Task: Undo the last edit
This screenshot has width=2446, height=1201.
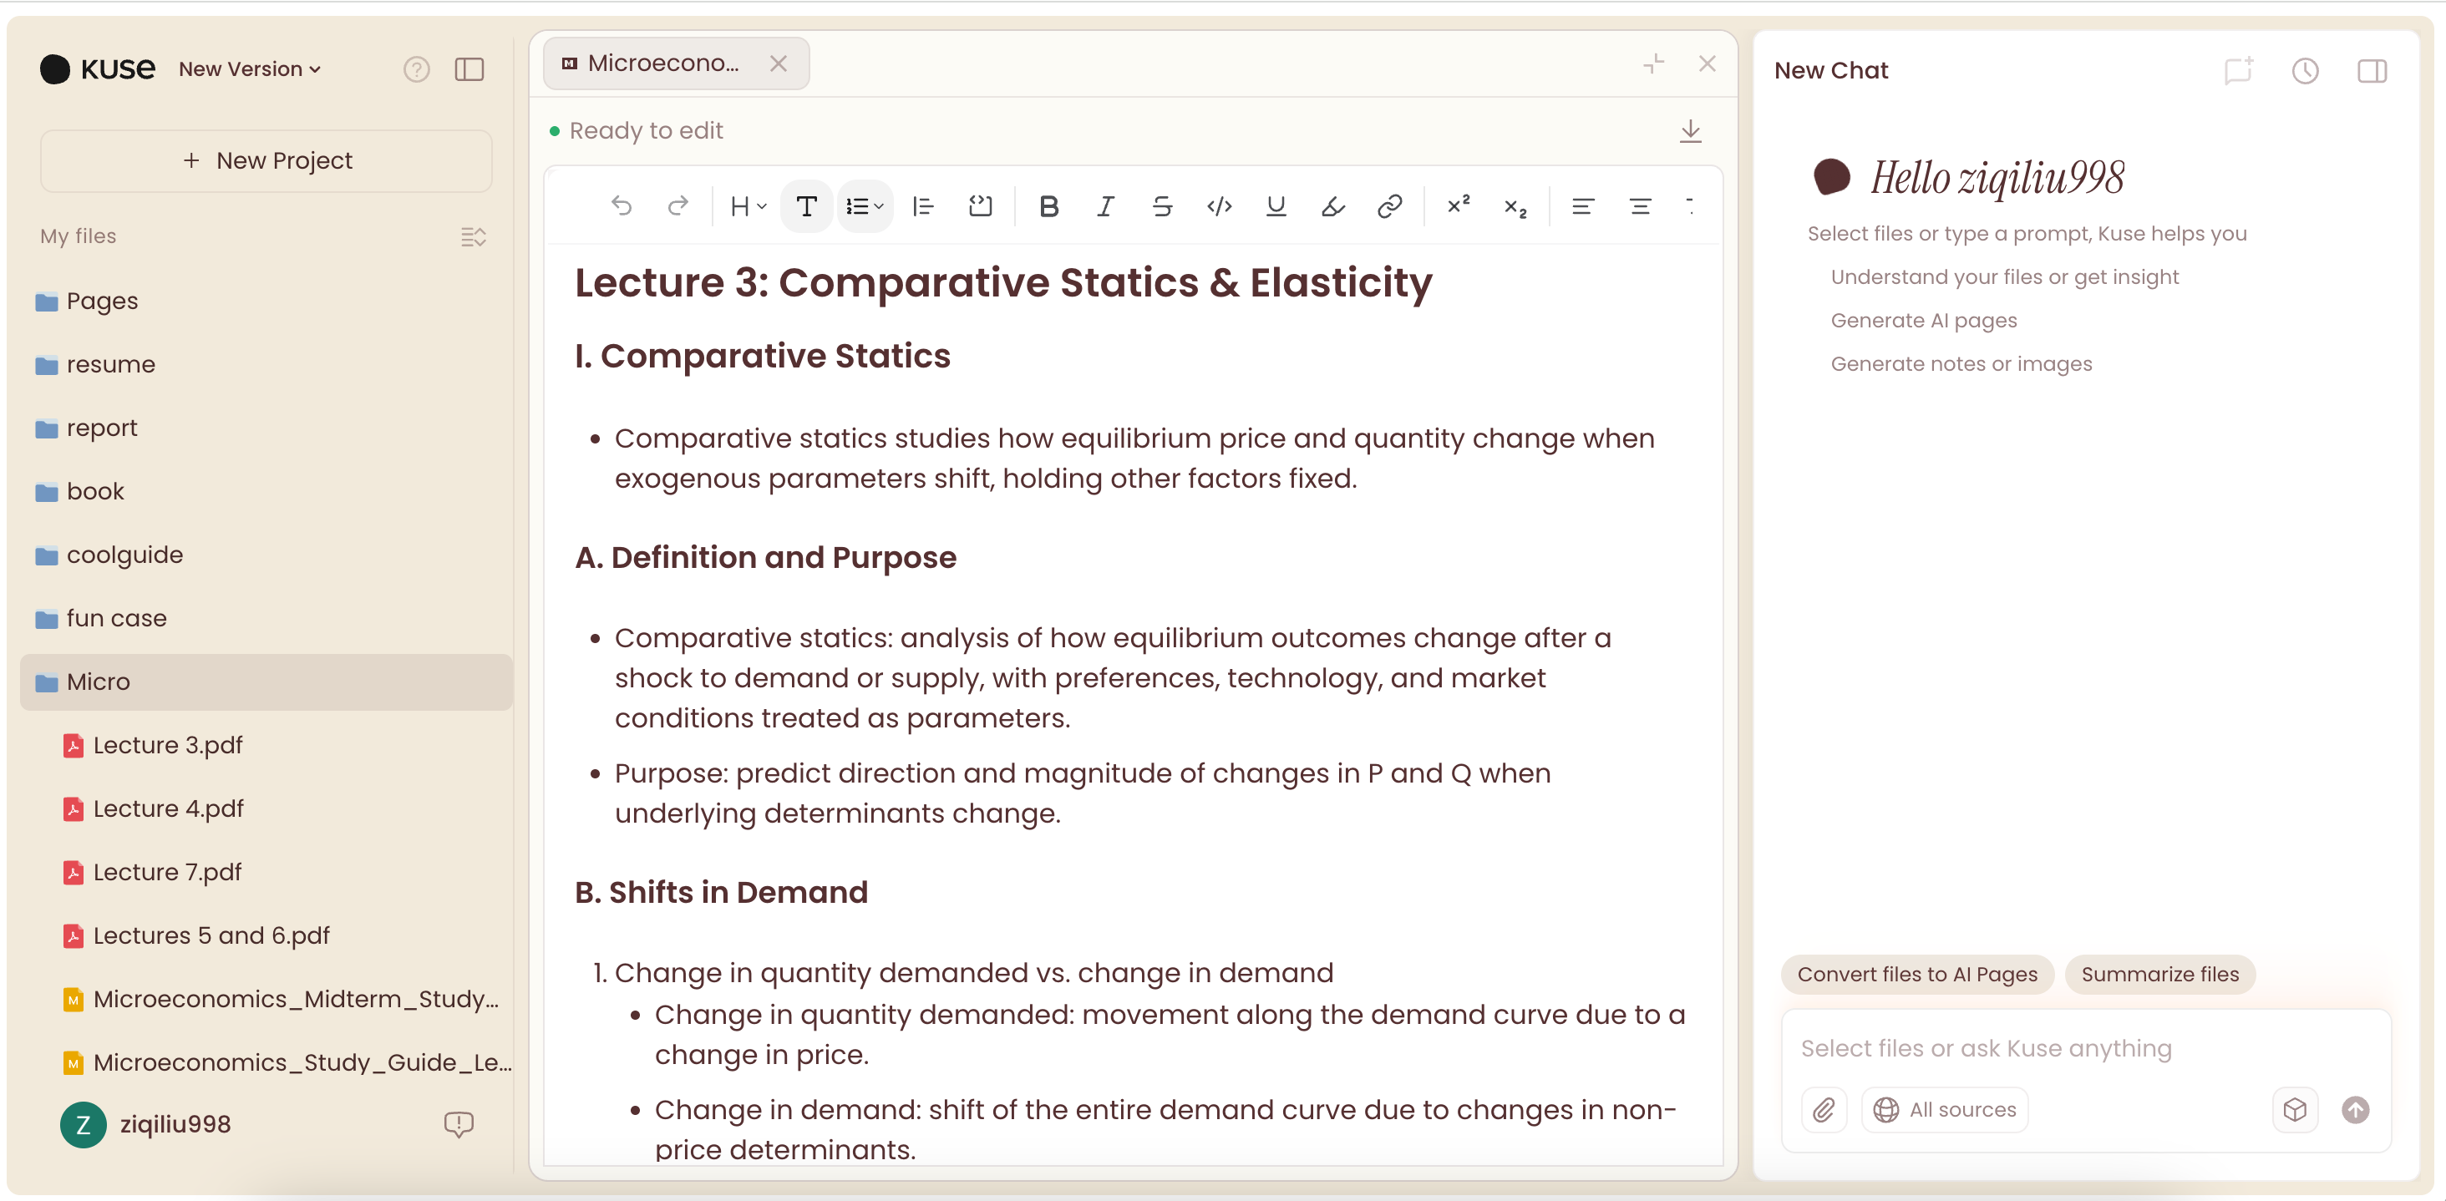Action: click(x=623, y=206)
